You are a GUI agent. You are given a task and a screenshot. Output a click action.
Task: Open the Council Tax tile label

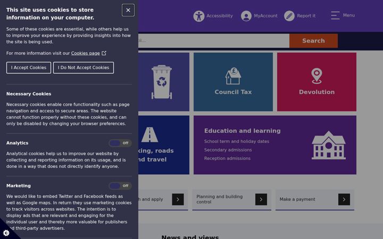233,92
